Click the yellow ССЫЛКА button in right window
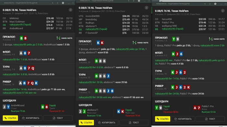Screen dimensions: 227x127 162,119
